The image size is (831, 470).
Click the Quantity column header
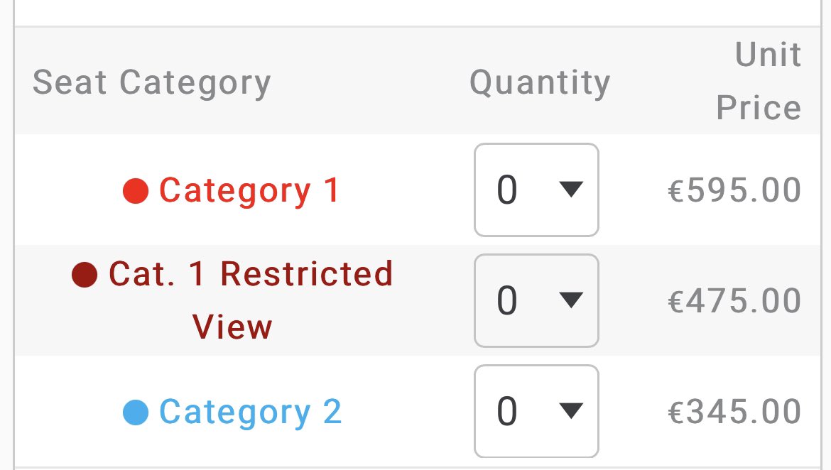click(x=540, y=82)
